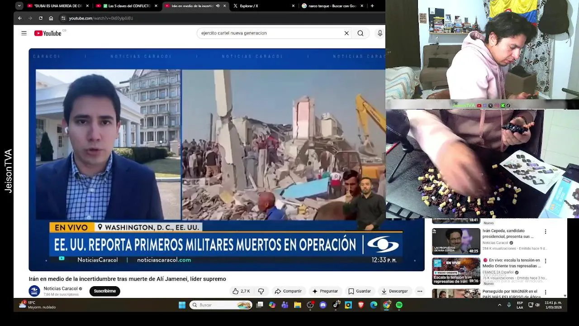Image resolution: width=579 pixels, height=326 pixels.
Task: Show hidden system tray icons chevron
Action: coord(499,305)
